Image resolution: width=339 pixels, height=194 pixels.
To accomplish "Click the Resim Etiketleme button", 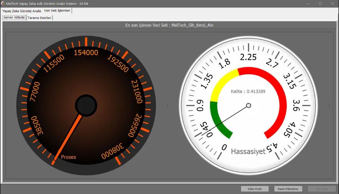I will [x=288, y=189].
